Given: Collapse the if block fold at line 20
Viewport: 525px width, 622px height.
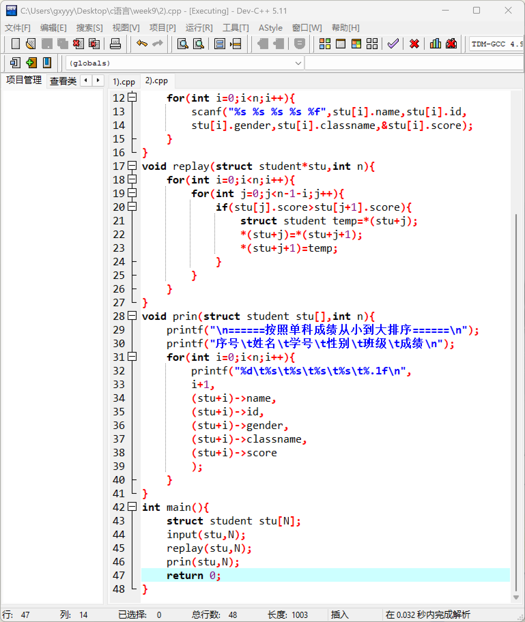Looking at the screenshot, I should [x=132, y=207].
